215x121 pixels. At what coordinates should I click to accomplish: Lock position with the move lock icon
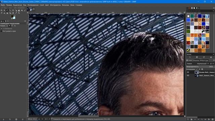pyautogui.click(x=200, y=69)
